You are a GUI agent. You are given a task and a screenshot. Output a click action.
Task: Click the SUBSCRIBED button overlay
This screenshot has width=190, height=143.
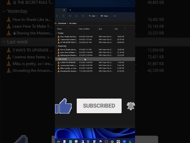pyautogui.click(x=99, y=106)
